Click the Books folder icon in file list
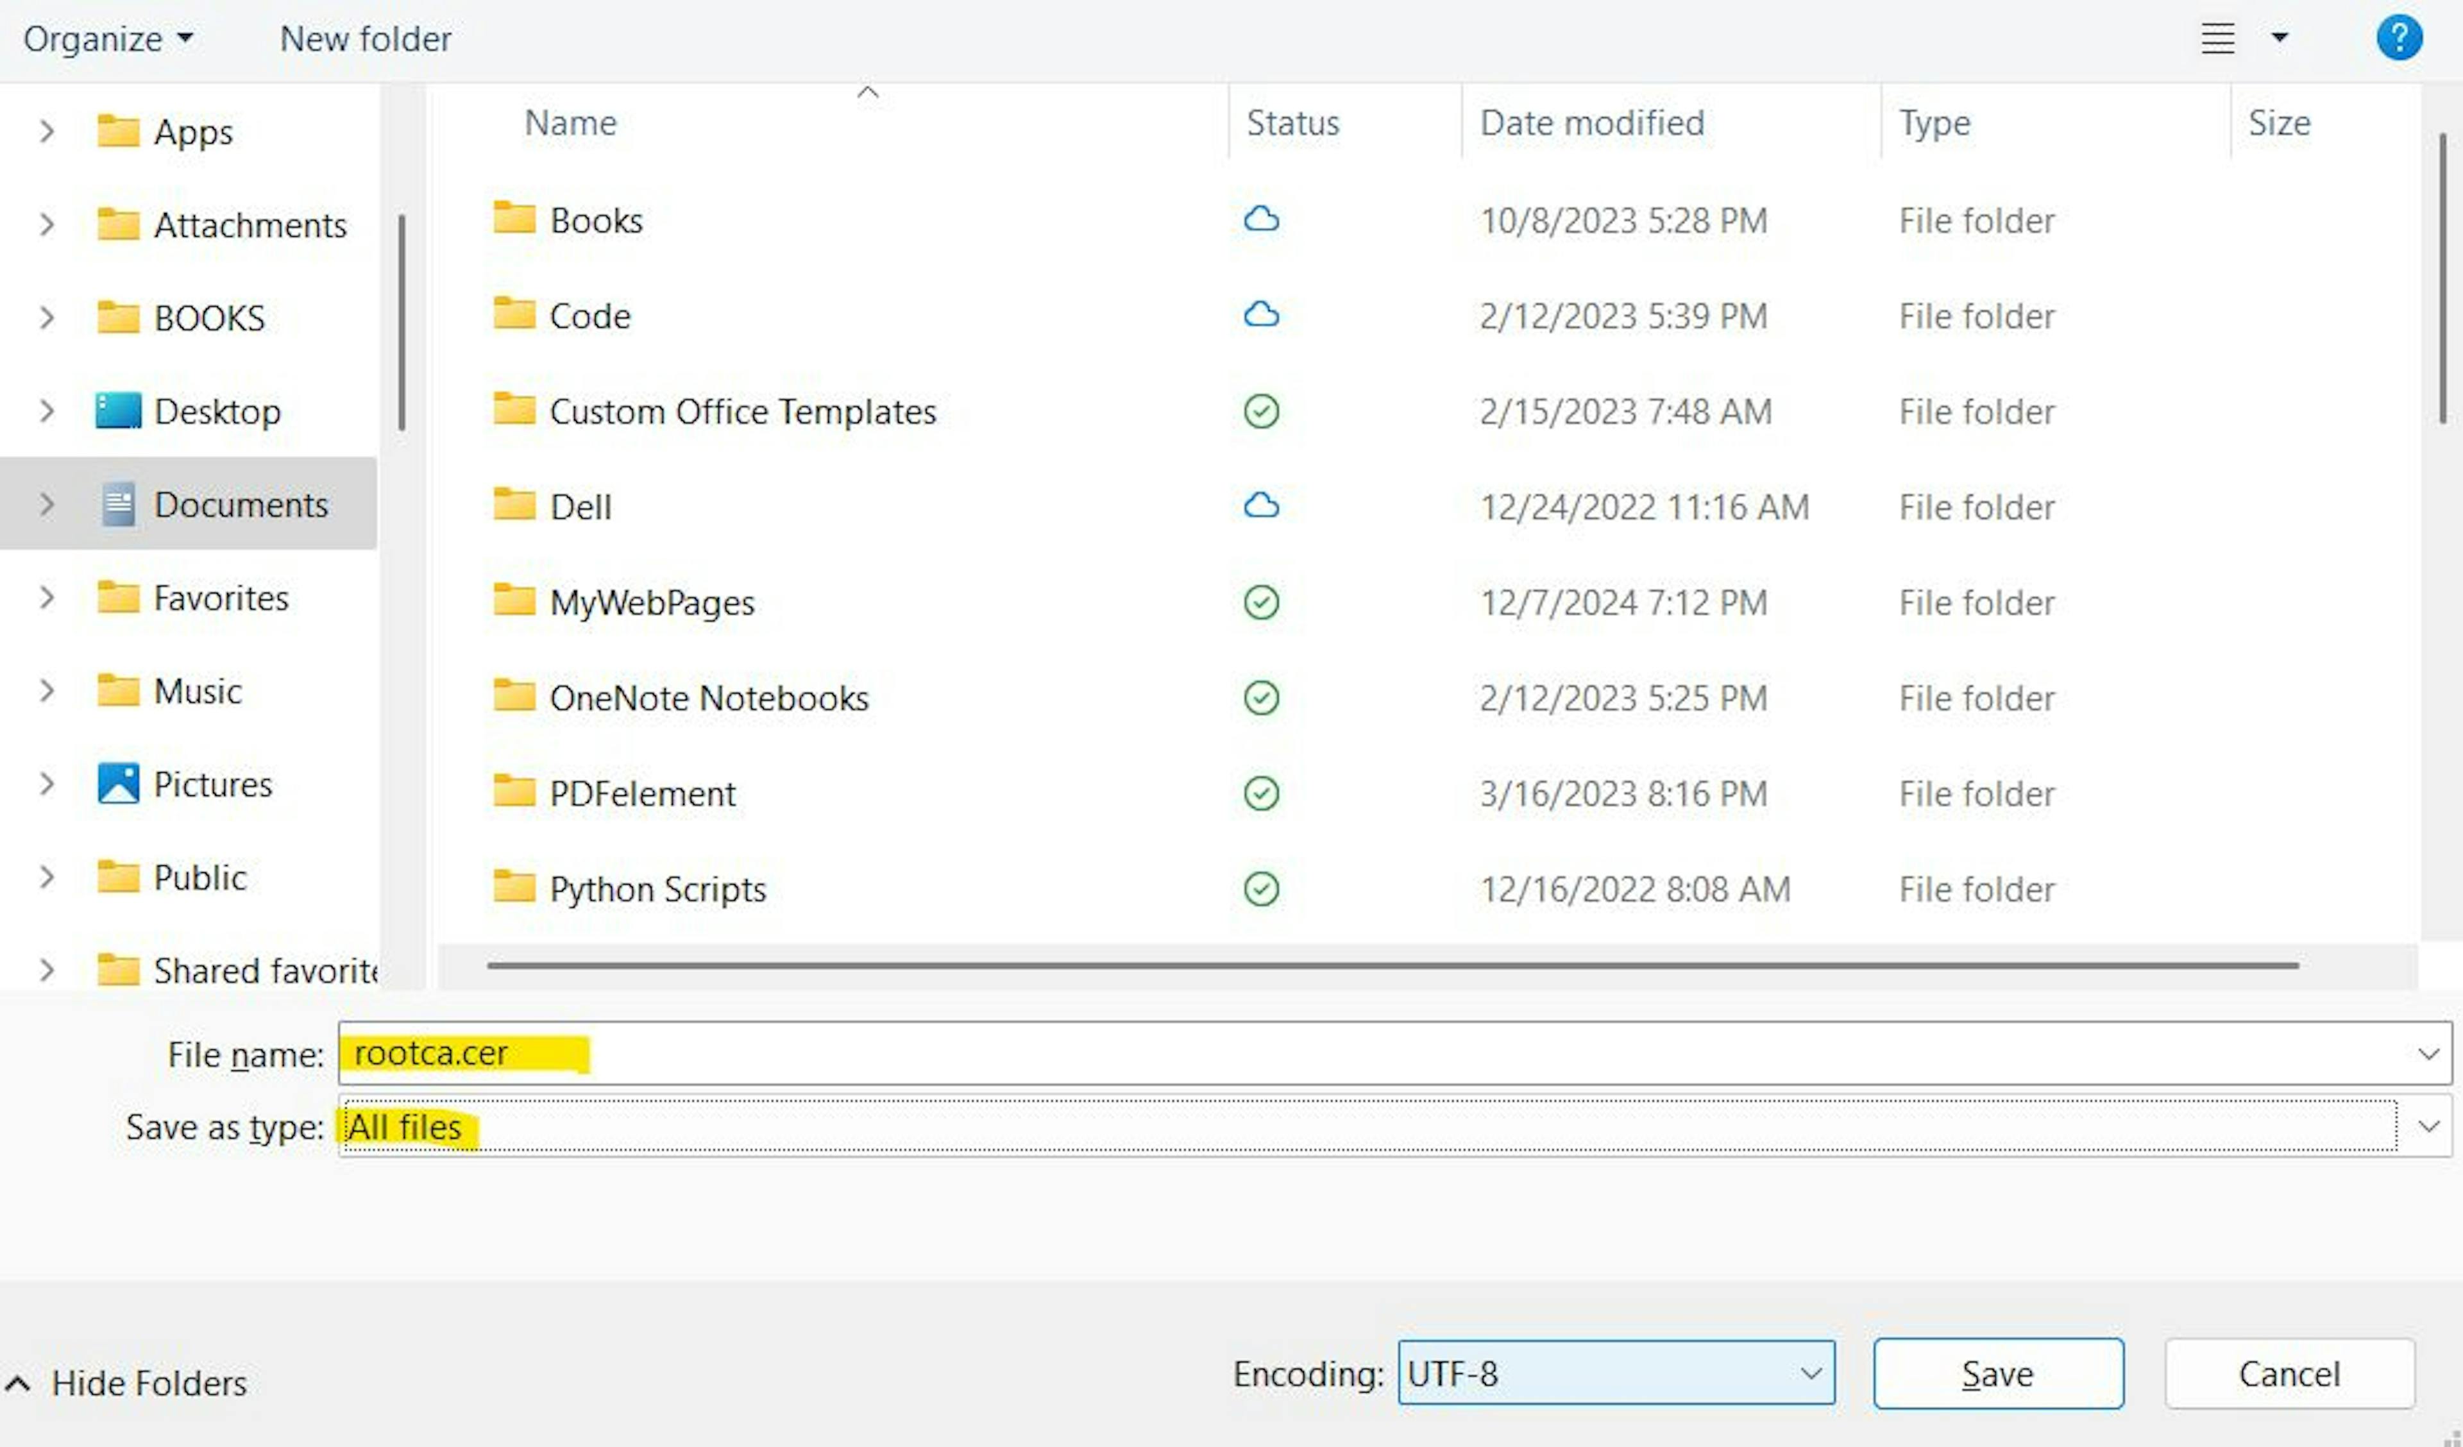The image size is (2463, 1447). pos(514,218)
